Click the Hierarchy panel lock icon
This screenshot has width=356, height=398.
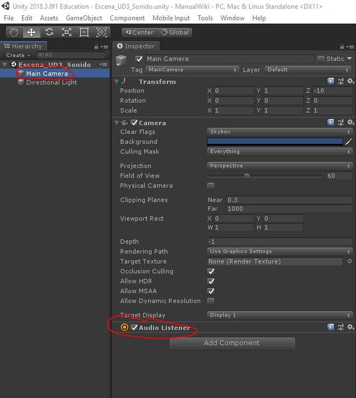click(96, 46)
